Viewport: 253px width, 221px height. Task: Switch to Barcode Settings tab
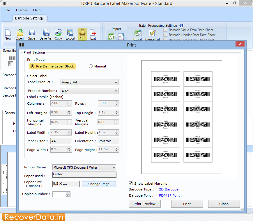pos(29,18)
